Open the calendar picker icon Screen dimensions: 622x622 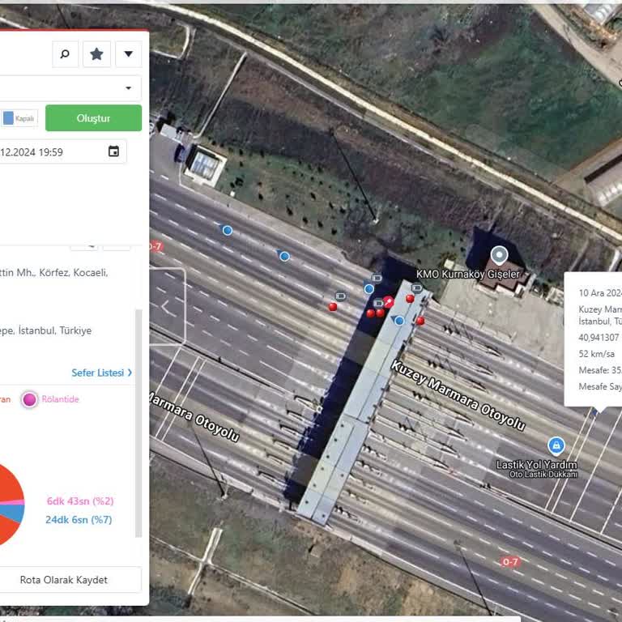[114, 151]
